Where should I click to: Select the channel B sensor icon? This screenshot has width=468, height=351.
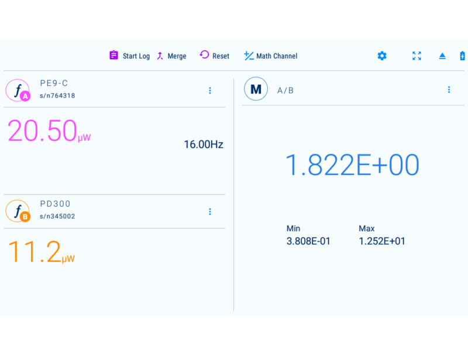click(x=18, y=211)
